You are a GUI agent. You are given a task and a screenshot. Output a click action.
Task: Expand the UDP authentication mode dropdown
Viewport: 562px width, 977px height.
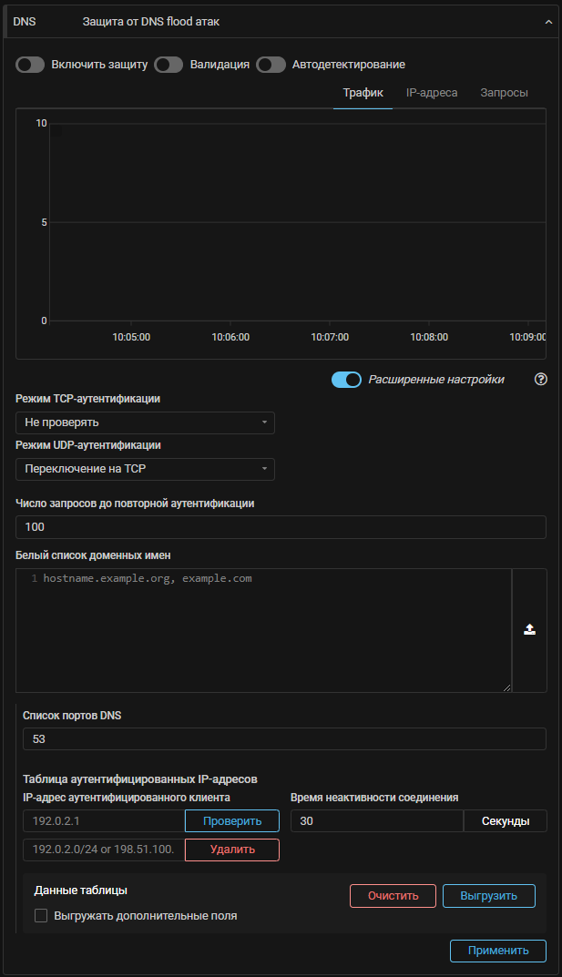[145, 469]
